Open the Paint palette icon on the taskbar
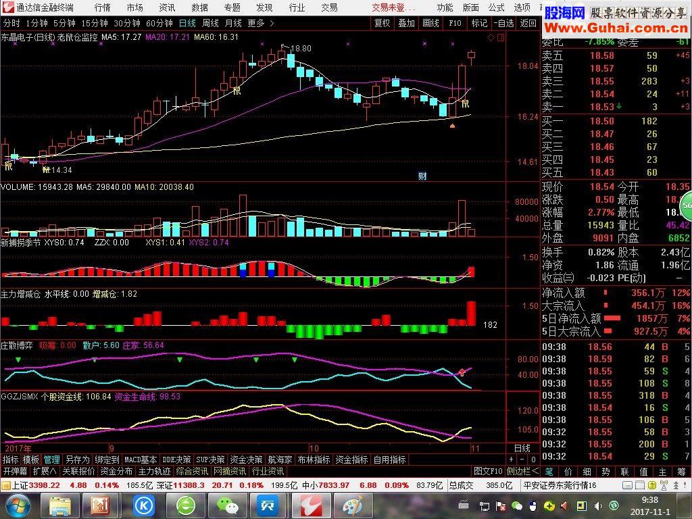 [352, 506]
